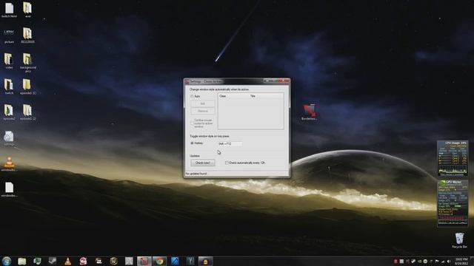Close the Settings dialog window
Viewport: 474px width, 266px height.
284,81
